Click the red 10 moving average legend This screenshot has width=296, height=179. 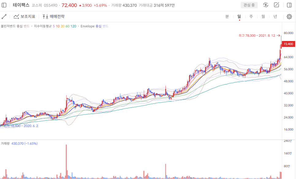coord(58,26)
